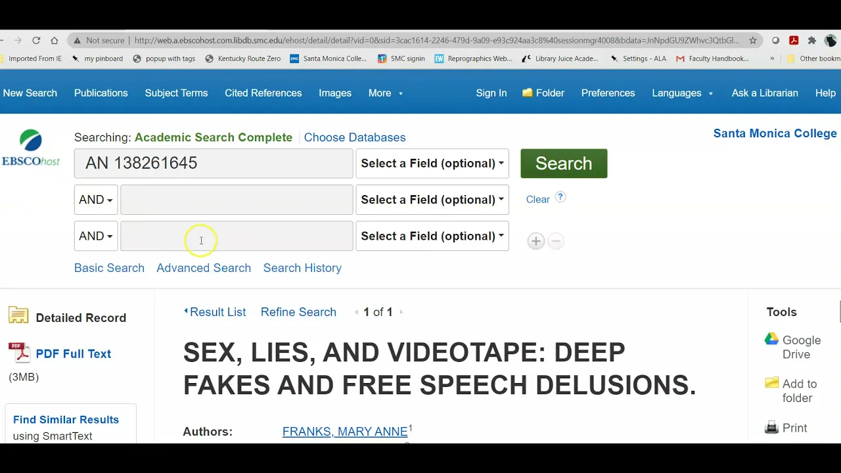
Task: Open the Reprographics Web bookmark
Action: pyautogui.click(x=473, y=58)
